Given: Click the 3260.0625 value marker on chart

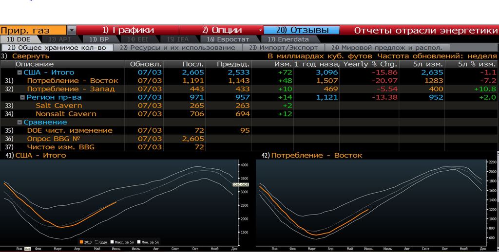Looking at the screenshot, I should click(x=241, y=185).
